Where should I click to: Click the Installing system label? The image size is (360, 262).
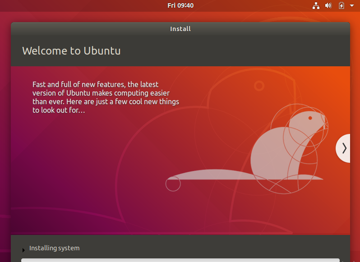point(54,248)
